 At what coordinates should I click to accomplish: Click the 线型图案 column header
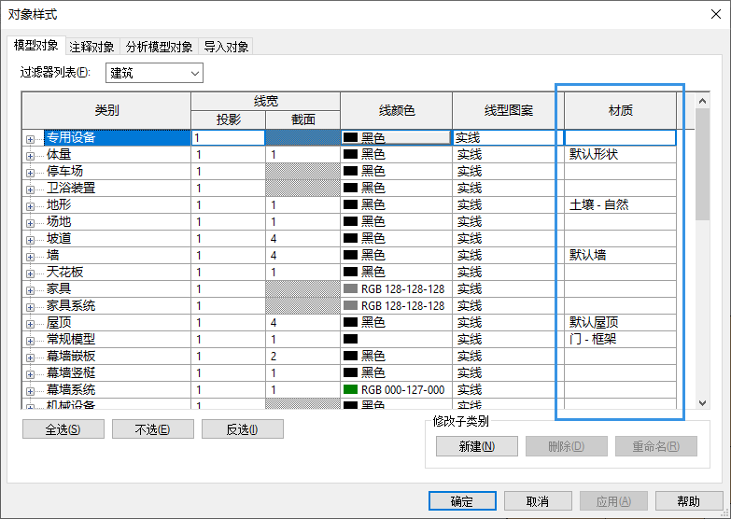point(508,110)
